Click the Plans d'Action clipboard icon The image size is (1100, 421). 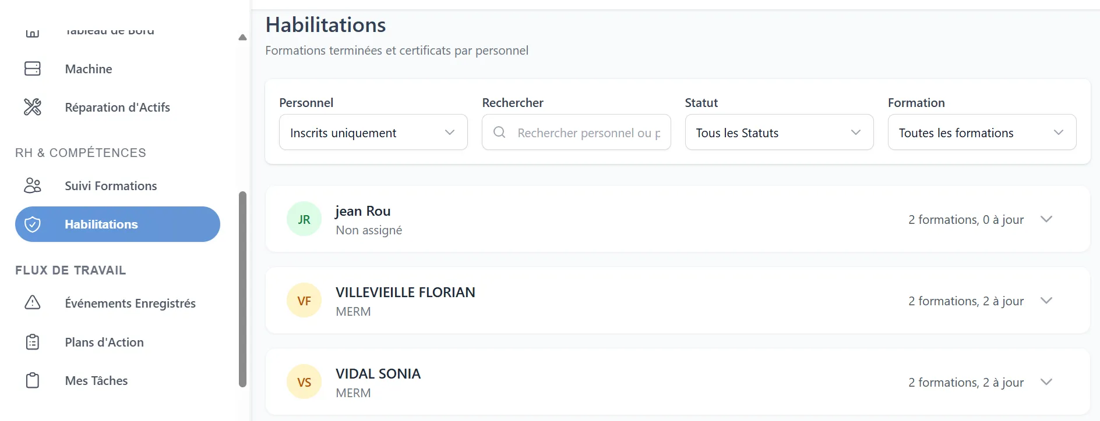point(33,342)
